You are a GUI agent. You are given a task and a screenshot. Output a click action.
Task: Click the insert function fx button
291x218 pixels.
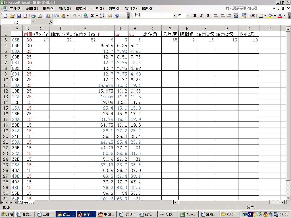pyautogui.click(x=51, y=22)
